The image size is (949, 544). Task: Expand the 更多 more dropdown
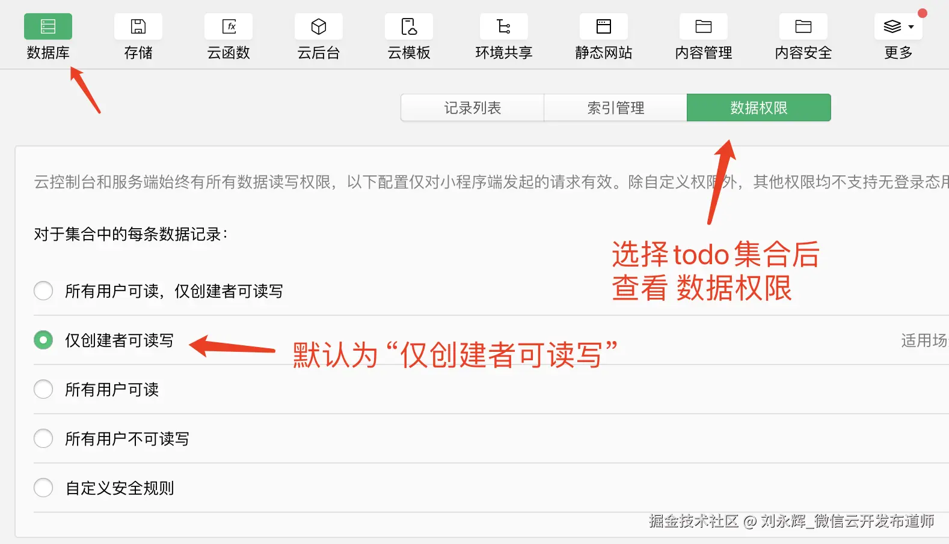[x=898, y=26]
